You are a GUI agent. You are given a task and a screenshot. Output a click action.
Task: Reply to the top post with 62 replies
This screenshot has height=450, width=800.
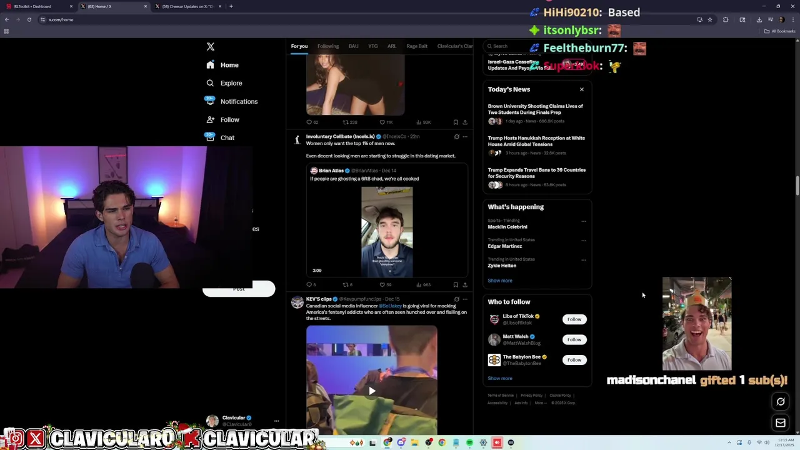pos(309,122)
